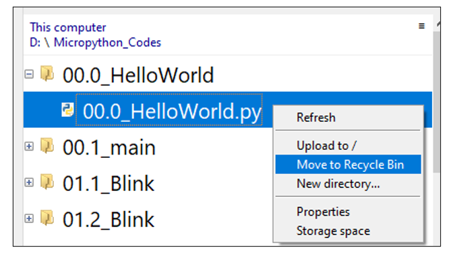Select the 00.1_main folder name
Image resolution: width=457 pixels, height=254 pixels.
(109, 148)
